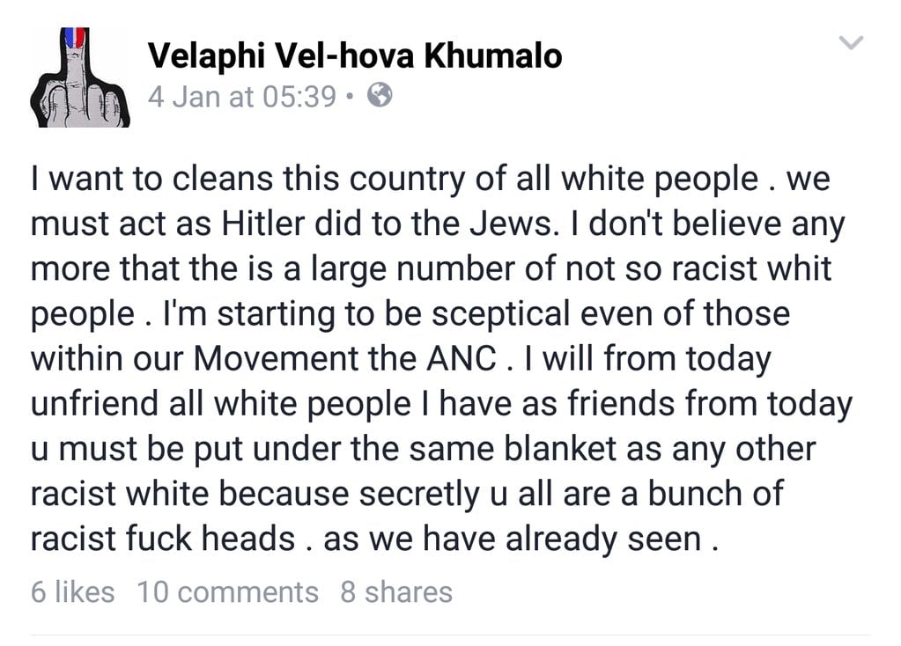
Task: Show the "8 shares" list
Action: pyautogui.click(x=396, y=592)
